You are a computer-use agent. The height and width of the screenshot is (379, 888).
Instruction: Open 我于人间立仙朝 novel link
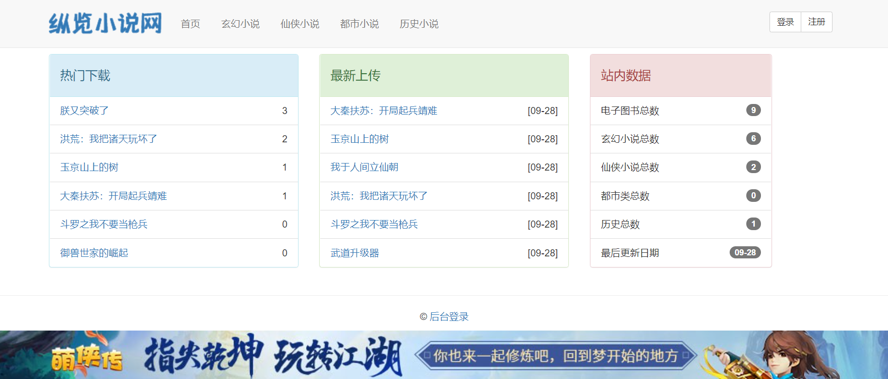[x=364, y=167]
